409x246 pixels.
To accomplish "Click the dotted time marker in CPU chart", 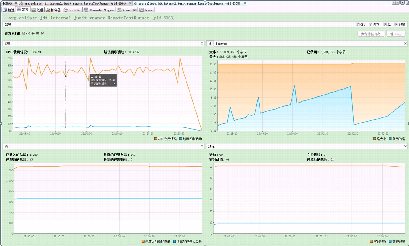I will 66,93.
